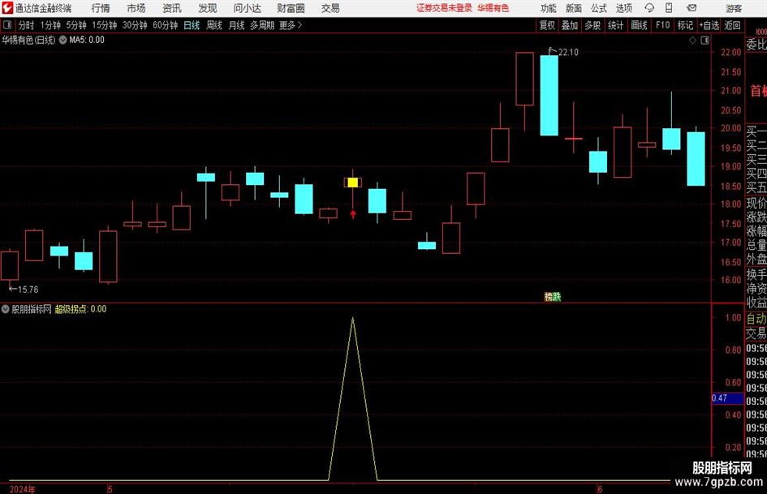The width and height of the screenshot is (767, 494).
Task: Open the 公式 menu
Action: click(x=599, y=8)
